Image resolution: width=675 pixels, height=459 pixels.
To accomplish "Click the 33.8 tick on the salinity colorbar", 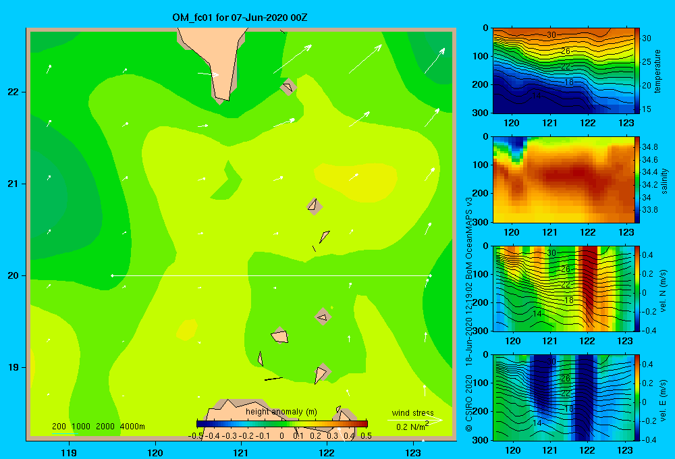I will [x=650, y=210].
